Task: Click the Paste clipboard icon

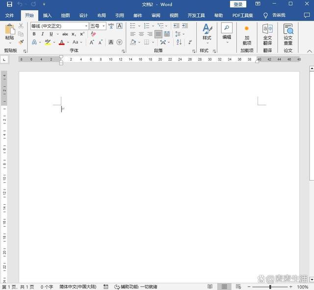Action: (x=10, y=29)
